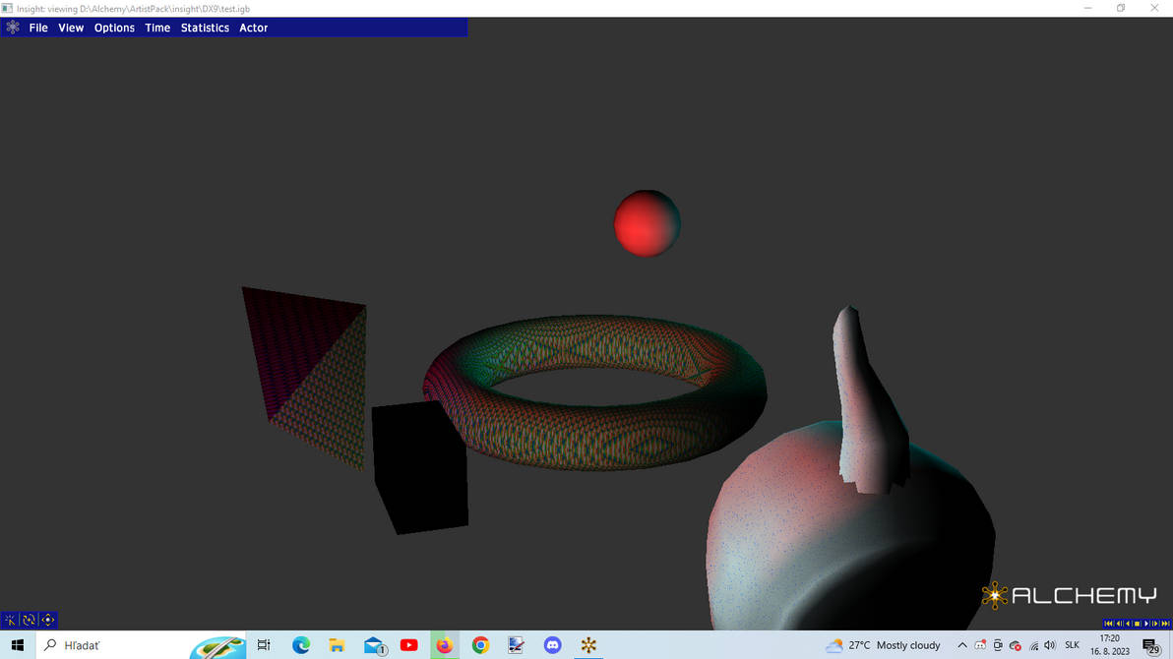
Task: Step back one frame in playback controls
Action: 1119,624
